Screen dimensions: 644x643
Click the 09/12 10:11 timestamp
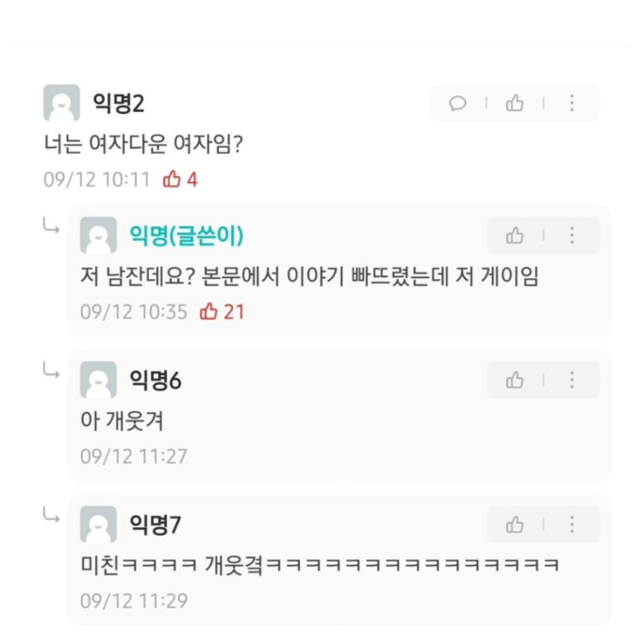tap(97, 179)
